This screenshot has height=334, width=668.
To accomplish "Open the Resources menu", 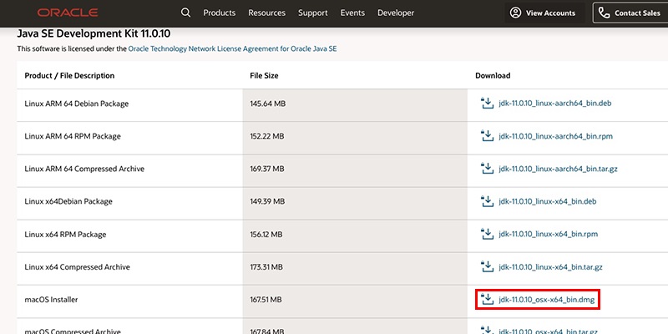I will tap(266, 13).
